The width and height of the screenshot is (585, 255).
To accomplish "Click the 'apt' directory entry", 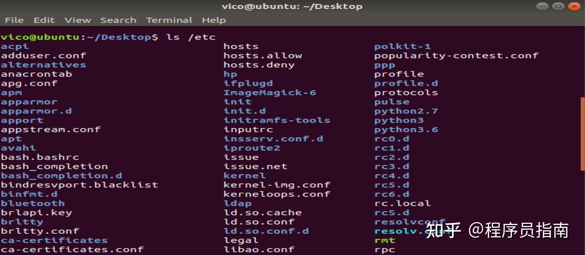I will (x=12, y=139).
